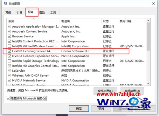Toggle Wireless PAN DHCP Server checkbox
The width and height of the screenshot is (159, 116).
10,75
